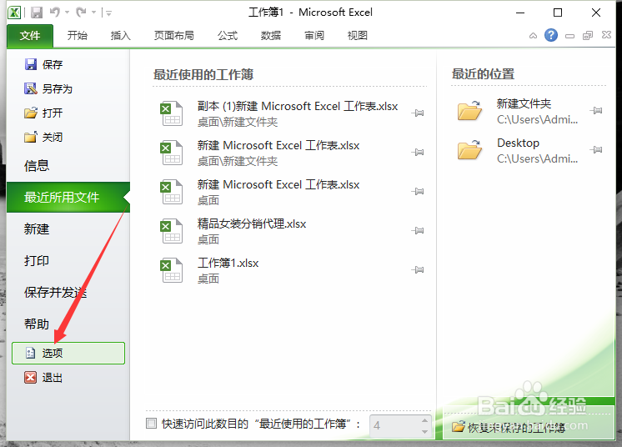Click 关闭 in the file menu
This screenshot has height=447, width=622.
click(43, 138)
